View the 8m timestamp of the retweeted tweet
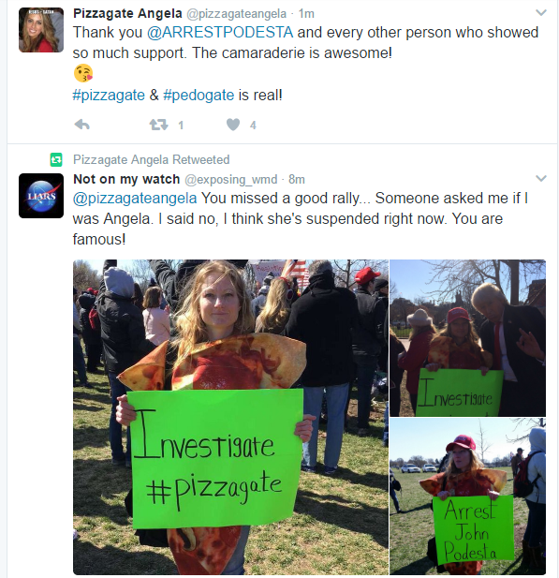This screenshot has height=578, width=559. coord(297,180)
